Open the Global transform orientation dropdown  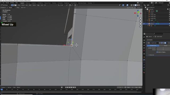(62, 5)
